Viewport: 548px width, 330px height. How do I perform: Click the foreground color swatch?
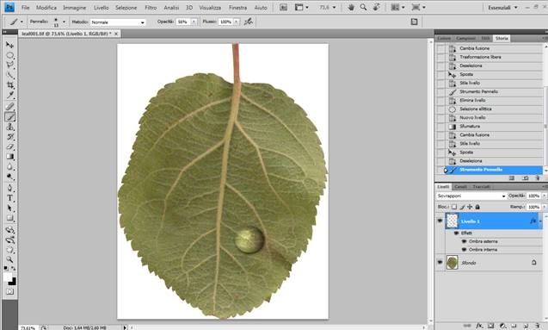click(x=7, y=277)
